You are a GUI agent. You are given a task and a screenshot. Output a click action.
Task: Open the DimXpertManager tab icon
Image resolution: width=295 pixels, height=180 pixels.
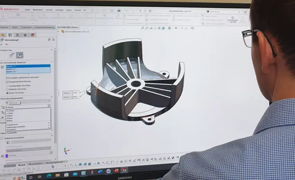pyautogui.click(x=25, y=35)
